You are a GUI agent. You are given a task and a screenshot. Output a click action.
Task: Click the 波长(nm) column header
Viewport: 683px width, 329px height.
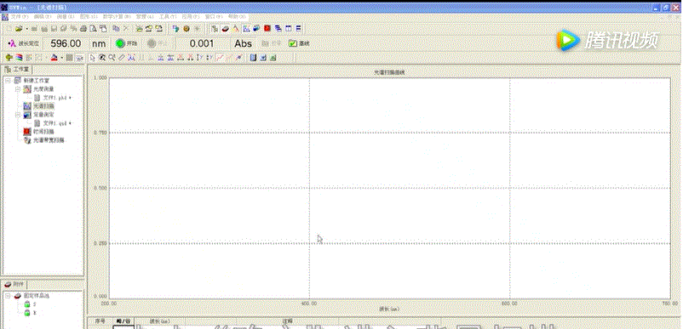click(x=159, y=321)
